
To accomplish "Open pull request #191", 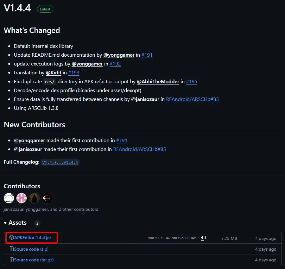I will [147, 55].
